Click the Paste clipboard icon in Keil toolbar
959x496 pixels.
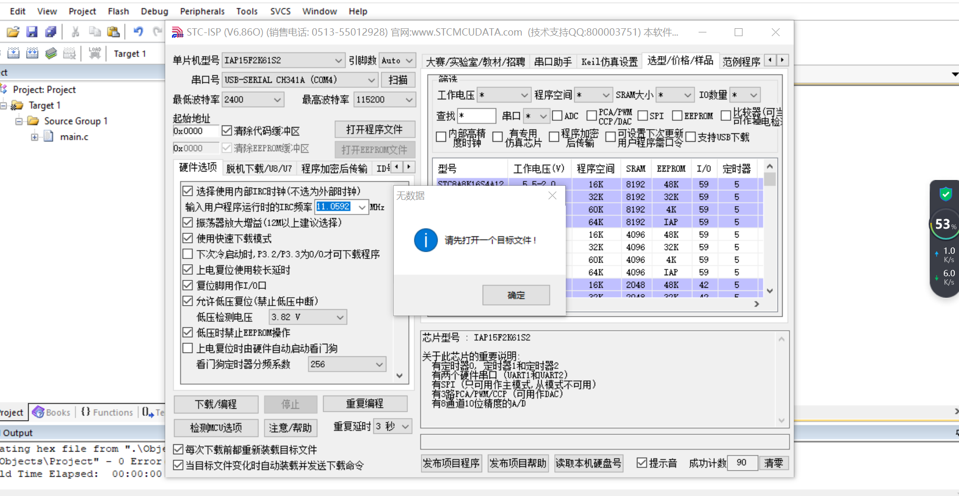pyautogui.click(x=113, y=32)
